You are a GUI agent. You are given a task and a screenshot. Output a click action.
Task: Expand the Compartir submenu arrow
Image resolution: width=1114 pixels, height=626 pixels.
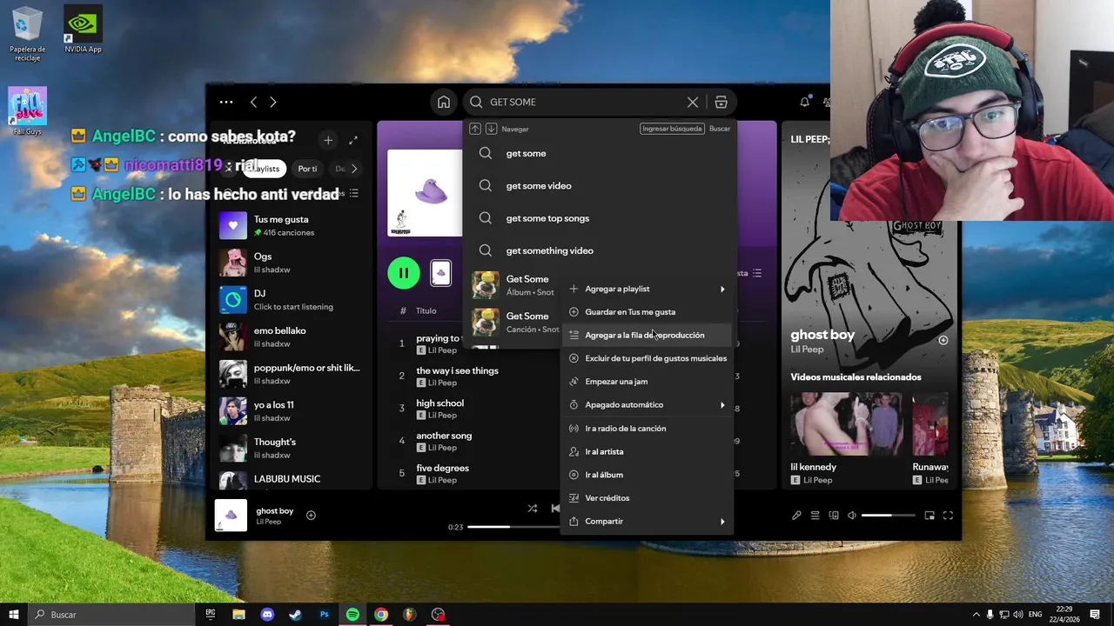722,522
